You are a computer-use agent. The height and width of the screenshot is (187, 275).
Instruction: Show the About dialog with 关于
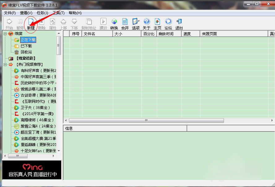[146, 23]
